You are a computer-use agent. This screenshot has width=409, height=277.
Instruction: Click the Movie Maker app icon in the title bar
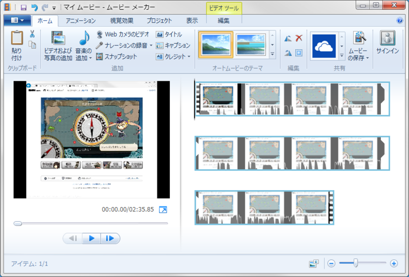[7, 7]
